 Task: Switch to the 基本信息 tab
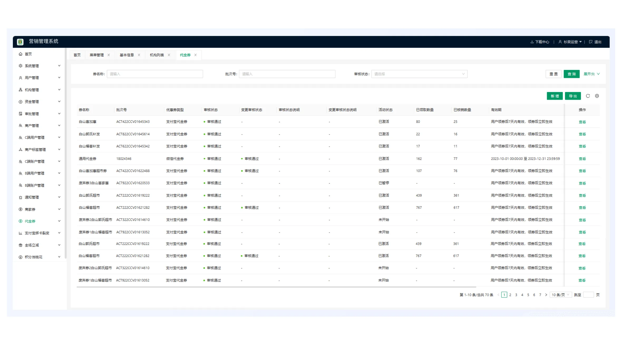pyautogui.click(x=127, y=55)
